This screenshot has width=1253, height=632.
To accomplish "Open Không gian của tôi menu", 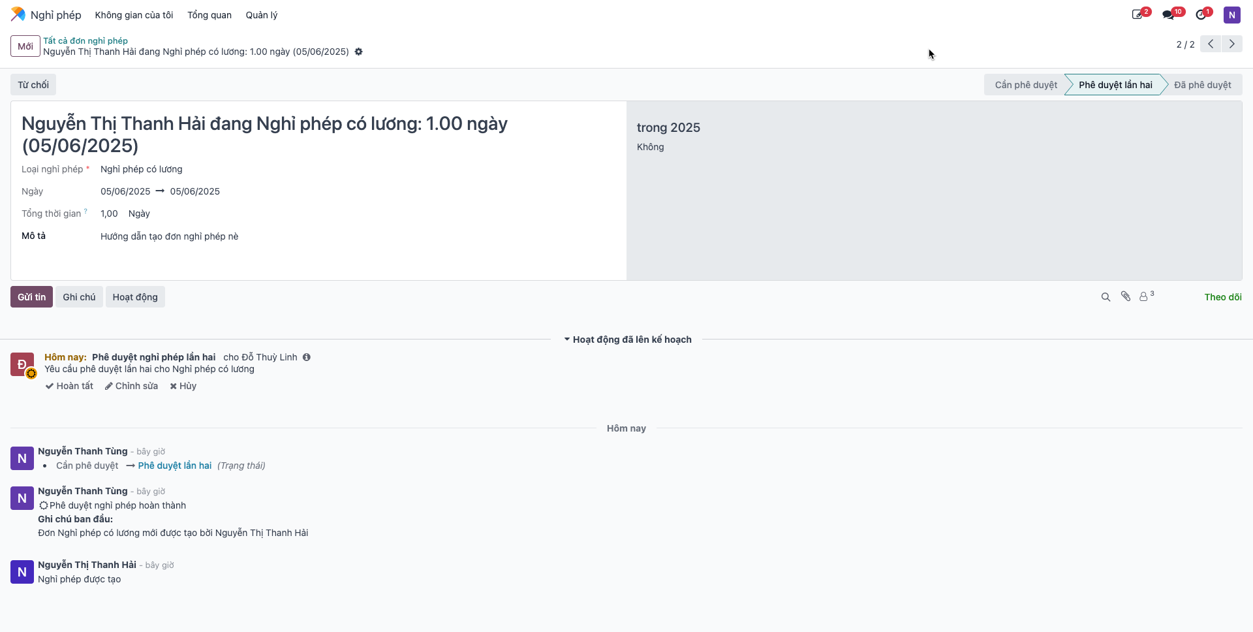I will tap(134, 15).
